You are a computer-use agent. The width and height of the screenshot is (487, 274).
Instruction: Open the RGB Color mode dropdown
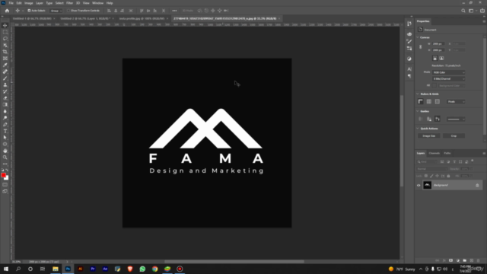(449, 72)
